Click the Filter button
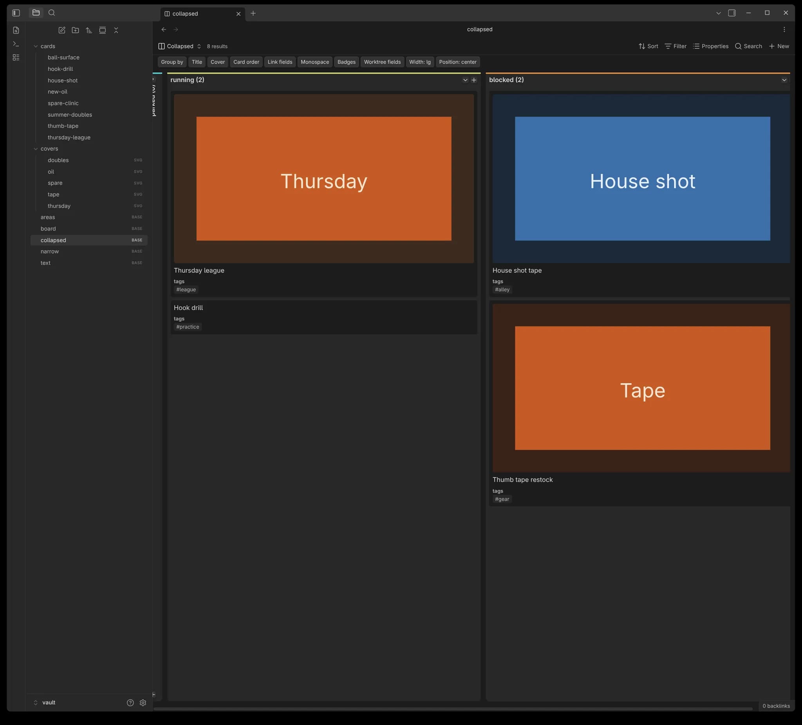This screenshot has height=725, width=802. (x=676, y=46)
